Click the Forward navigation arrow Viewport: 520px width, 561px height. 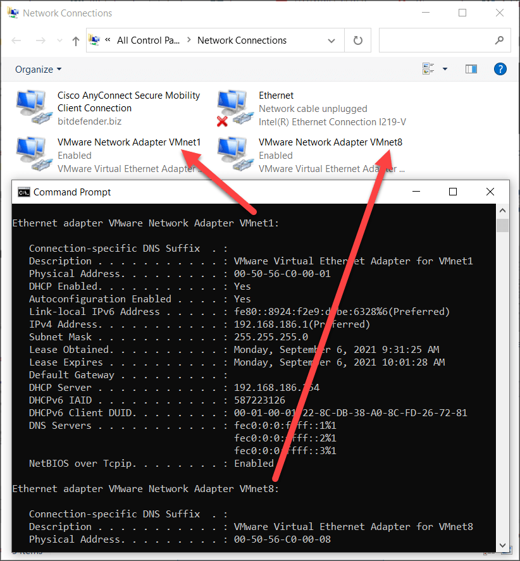click(40, 40)
